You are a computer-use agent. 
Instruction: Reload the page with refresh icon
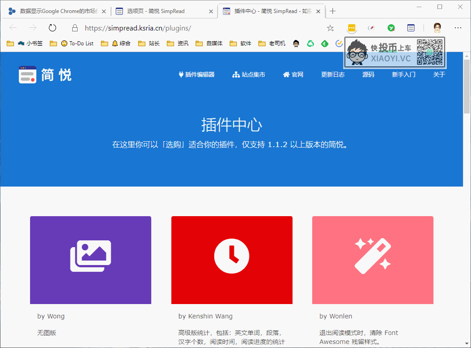52,28
